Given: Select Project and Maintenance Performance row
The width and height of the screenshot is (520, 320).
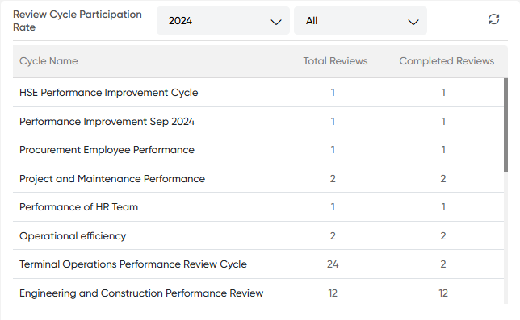Looking at the screenshot, I should (258, 178).
